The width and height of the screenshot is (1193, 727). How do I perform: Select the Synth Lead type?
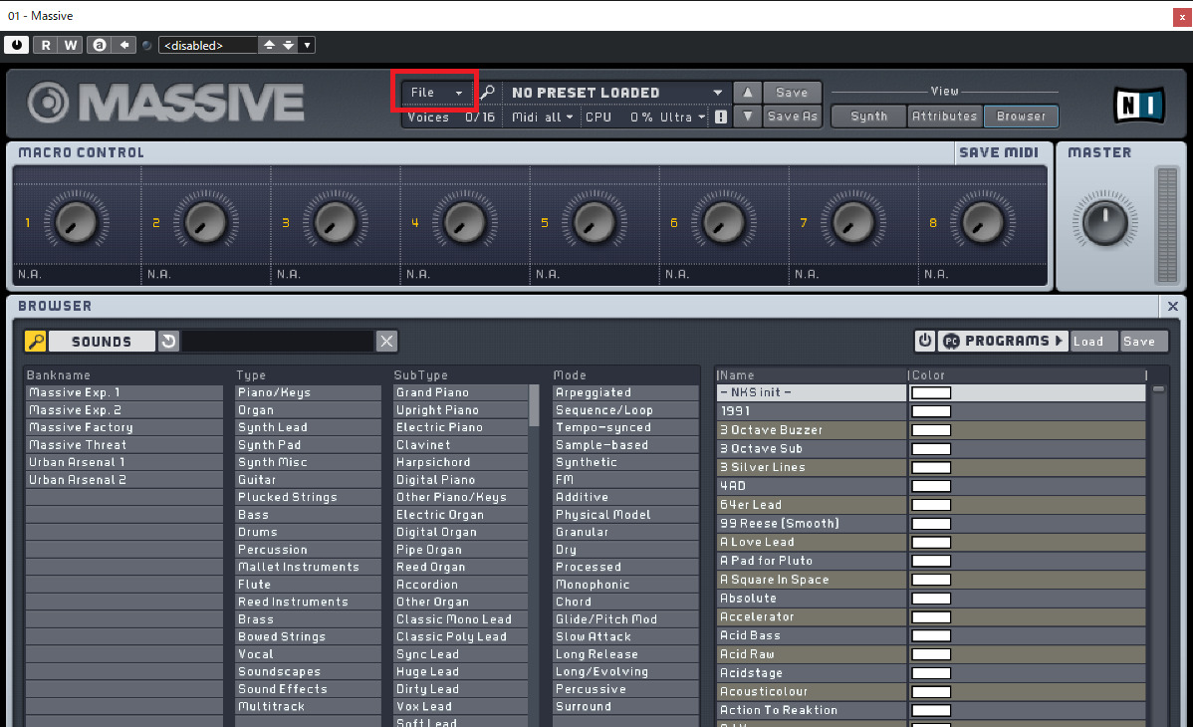point(308,428)
